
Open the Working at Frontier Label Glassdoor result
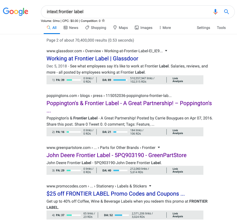pos(92,58)
